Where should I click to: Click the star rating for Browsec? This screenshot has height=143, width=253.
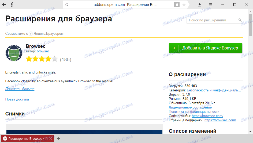pyautogui.click(x=42, y=59)
